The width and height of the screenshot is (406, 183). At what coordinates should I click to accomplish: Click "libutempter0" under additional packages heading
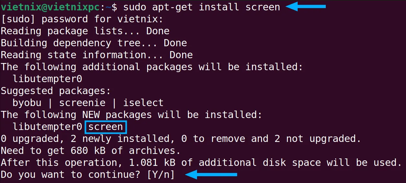click(x=48, y=79)
